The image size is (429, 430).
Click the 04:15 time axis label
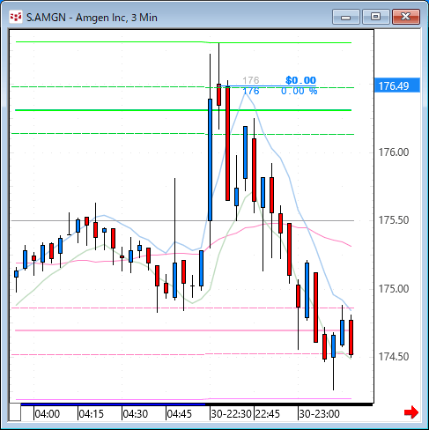point(92,414)
